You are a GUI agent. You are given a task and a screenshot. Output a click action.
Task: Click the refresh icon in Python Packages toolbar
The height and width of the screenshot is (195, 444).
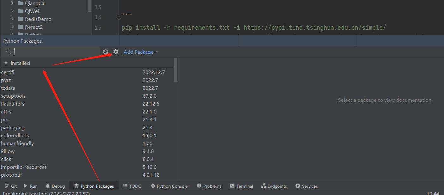tap(106, 52)
